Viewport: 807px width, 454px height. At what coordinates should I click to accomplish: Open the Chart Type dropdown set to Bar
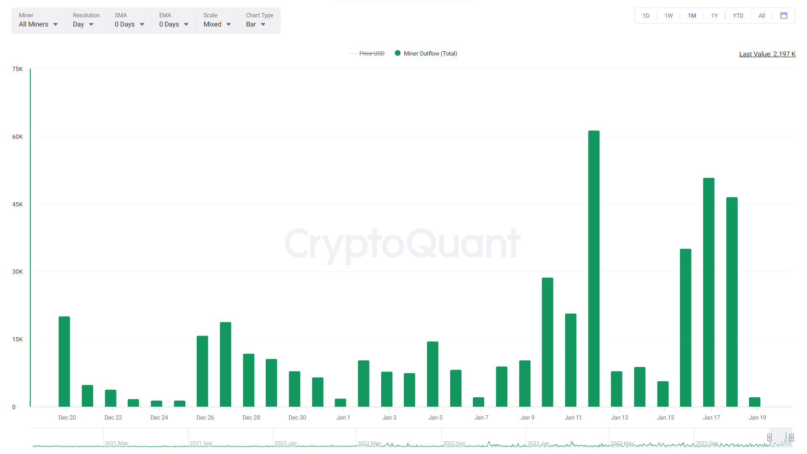coord(256,24)
